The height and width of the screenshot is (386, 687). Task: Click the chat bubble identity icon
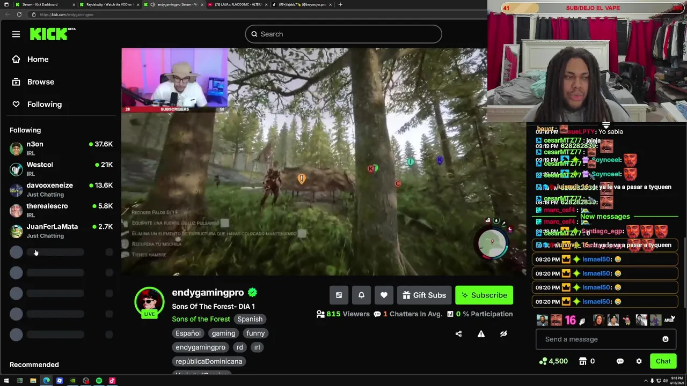(x=620, y=361)
